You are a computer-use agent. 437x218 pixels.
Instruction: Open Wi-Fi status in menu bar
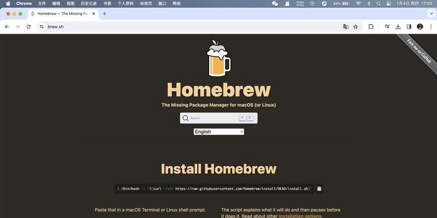[x=358, y=4]
